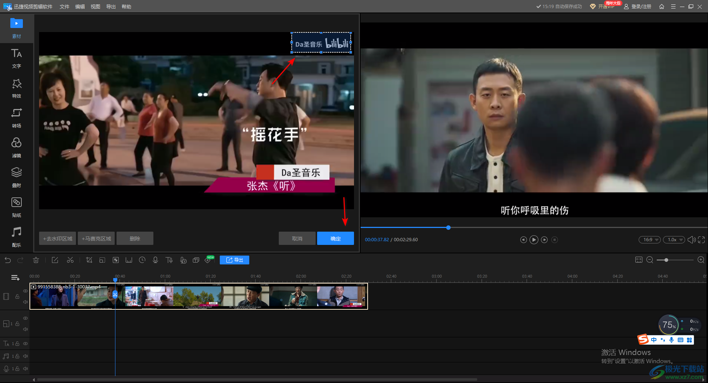This screenshot has width=708, height=383.
Task: Open the 文件 menu
Action: [65, 7]
